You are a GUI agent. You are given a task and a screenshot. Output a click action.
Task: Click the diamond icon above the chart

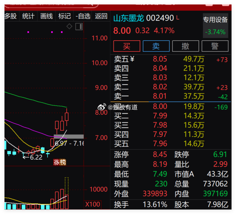69,26
